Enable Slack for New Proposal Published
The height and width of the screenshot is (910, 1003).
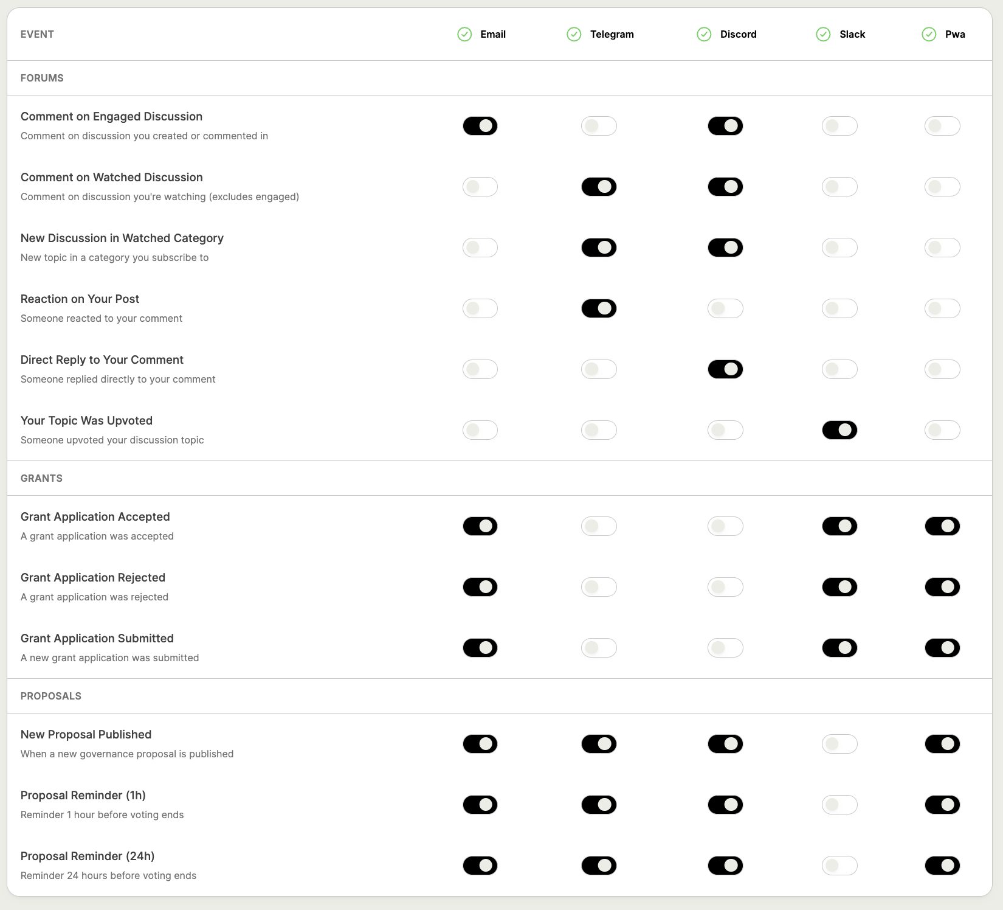[x=839, y=744]
